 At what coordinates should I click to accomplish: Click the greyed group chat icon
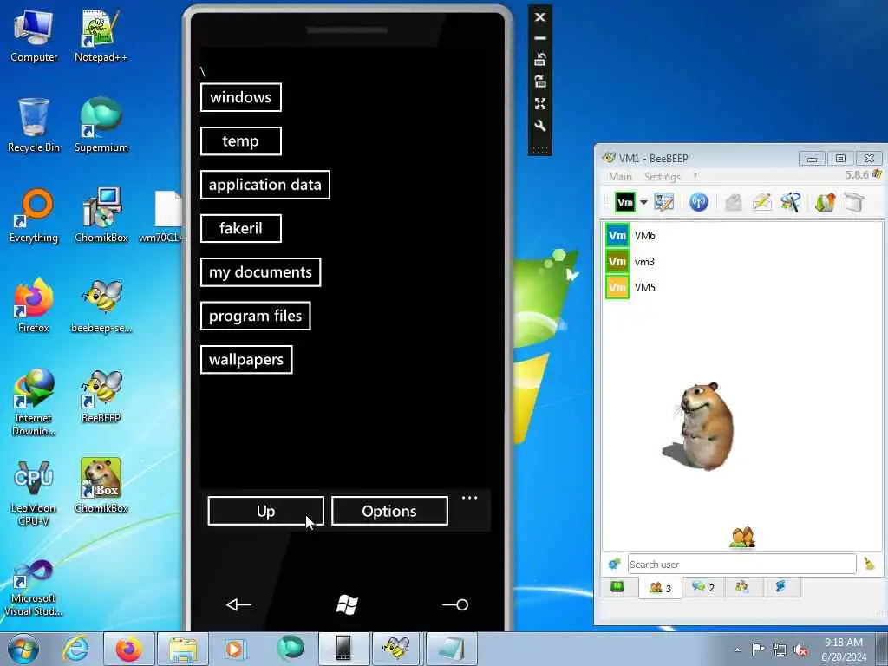click(734, 202)
